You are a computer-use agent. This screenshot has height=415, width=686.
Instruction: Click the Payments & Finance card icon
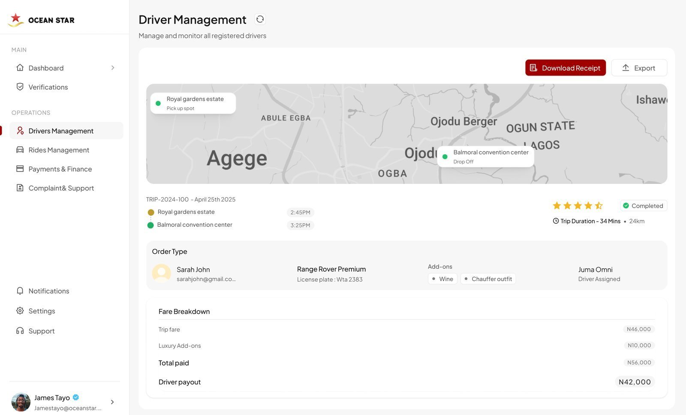click(x=20, y=169)
